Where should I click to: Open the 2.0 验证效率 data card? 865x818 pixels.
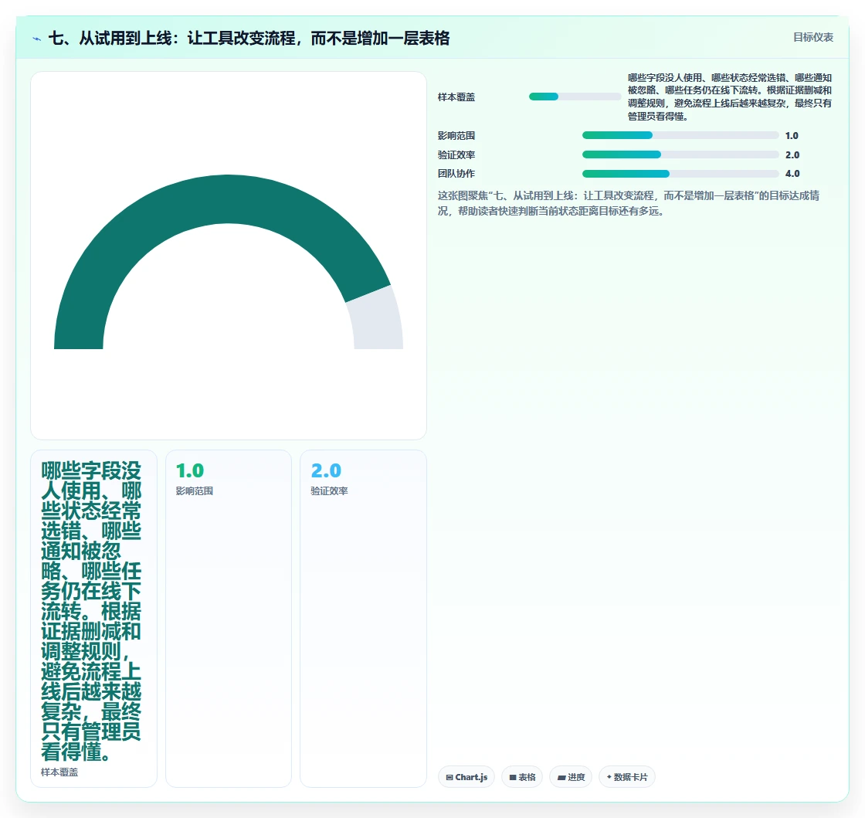click(x=363, y=618)
